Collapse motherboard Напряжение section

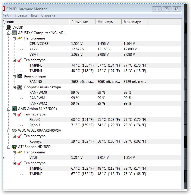[x=14, y=39]
